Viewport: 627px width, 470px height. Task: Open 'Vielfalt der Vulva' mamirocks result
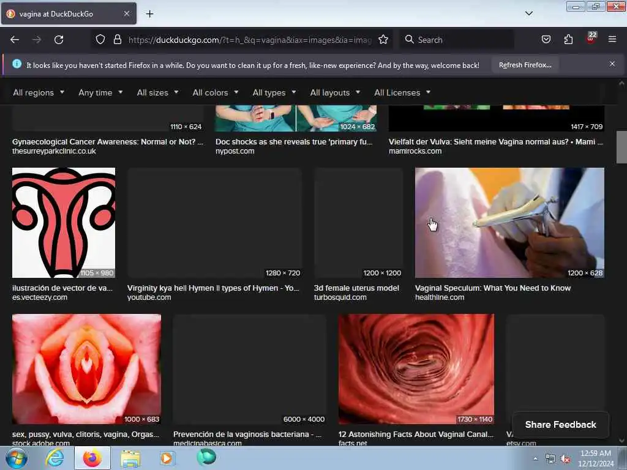(x=496, y=142)
